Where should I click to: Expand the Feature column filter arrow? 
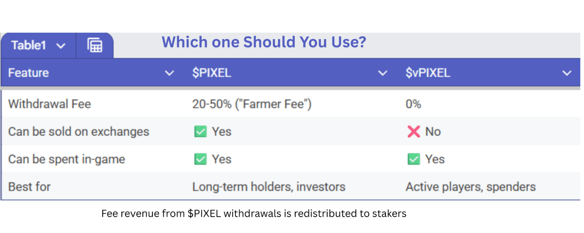(169, 73)
